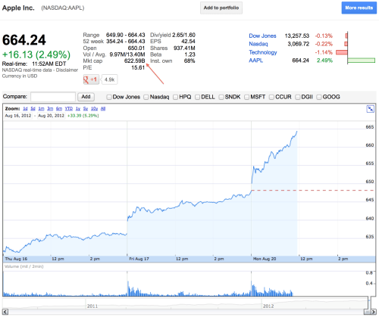Click the 2012 area of overview timeline
Viewport: 379px width, 317px height.
(268, 306)
